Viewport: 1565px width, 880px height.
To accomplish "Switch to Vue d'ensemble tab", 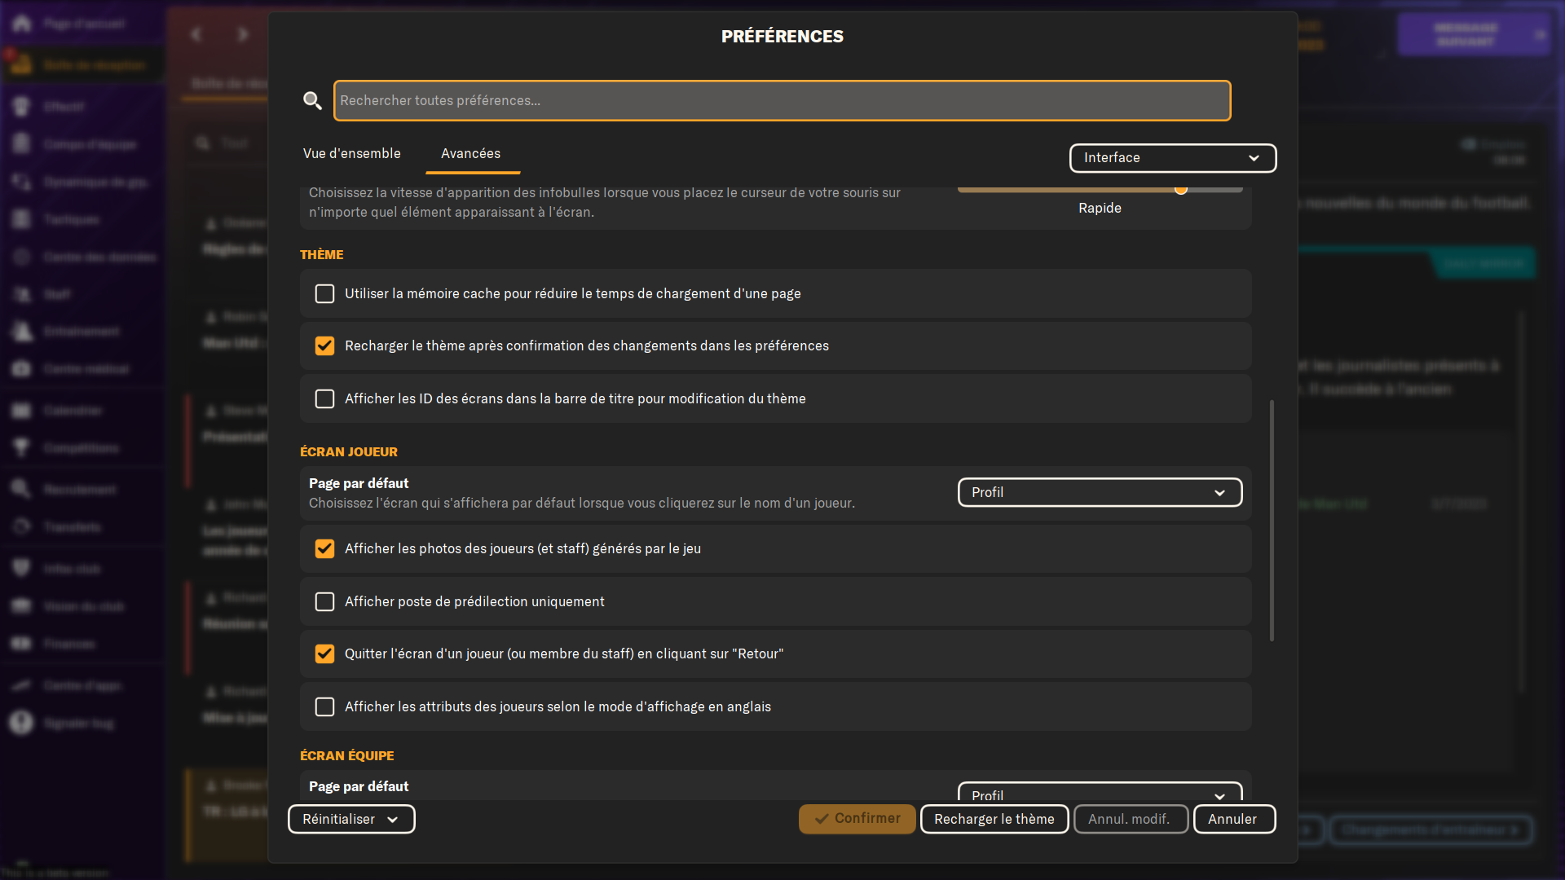I will 352,153.
